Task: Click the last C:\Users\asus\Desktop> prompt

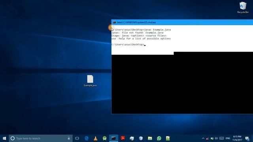Action: (x=128, y=45)
